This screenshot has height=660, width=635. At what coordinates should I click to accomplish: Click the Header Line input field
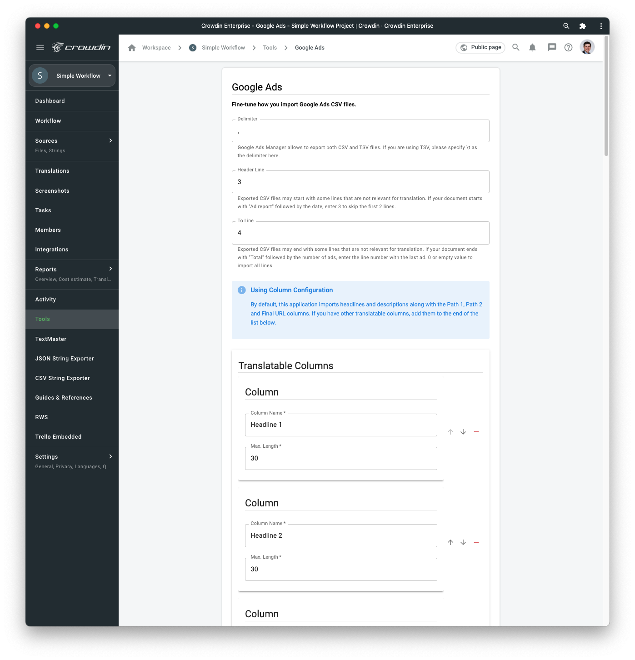[x=360, y=182]
